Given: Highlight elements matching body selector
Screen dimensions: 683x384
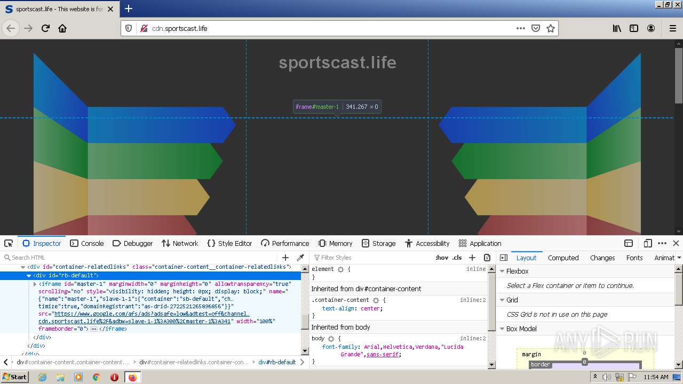Looking at the screenshot, I should pos(331,339).
